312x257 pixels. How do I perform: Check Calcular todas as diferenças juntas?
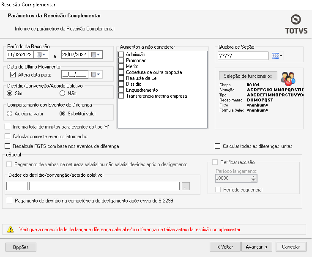point(218,146)
